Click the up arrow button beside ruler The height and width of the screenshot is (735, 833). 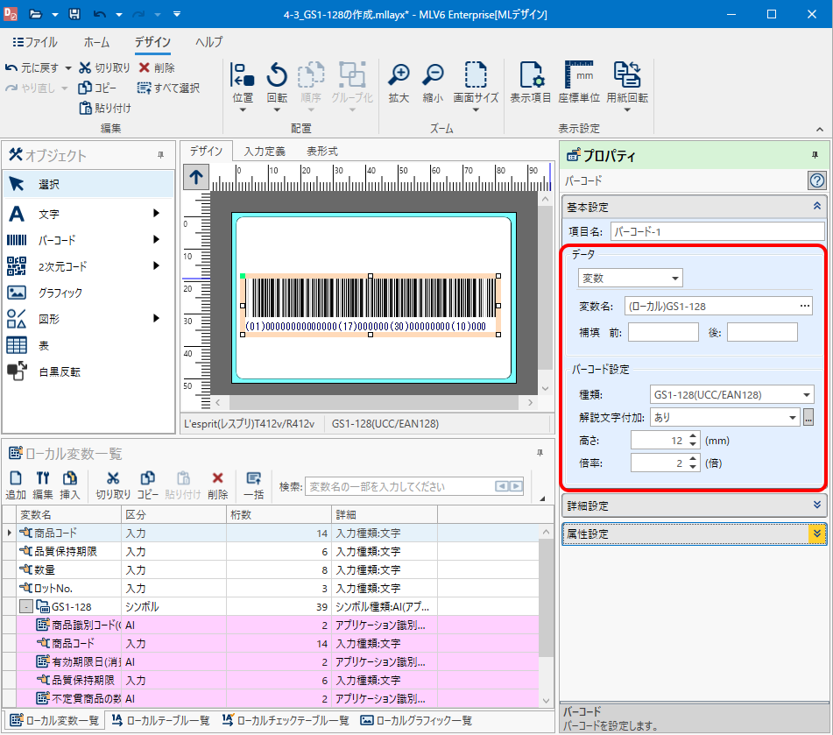point(196,177)
